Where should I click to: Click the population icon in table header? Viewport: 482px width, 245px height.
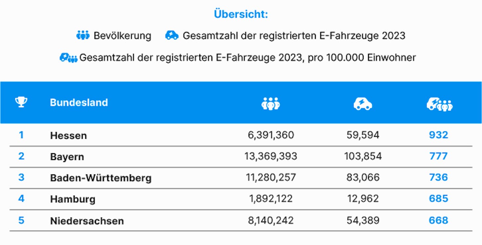pos(271,103)
